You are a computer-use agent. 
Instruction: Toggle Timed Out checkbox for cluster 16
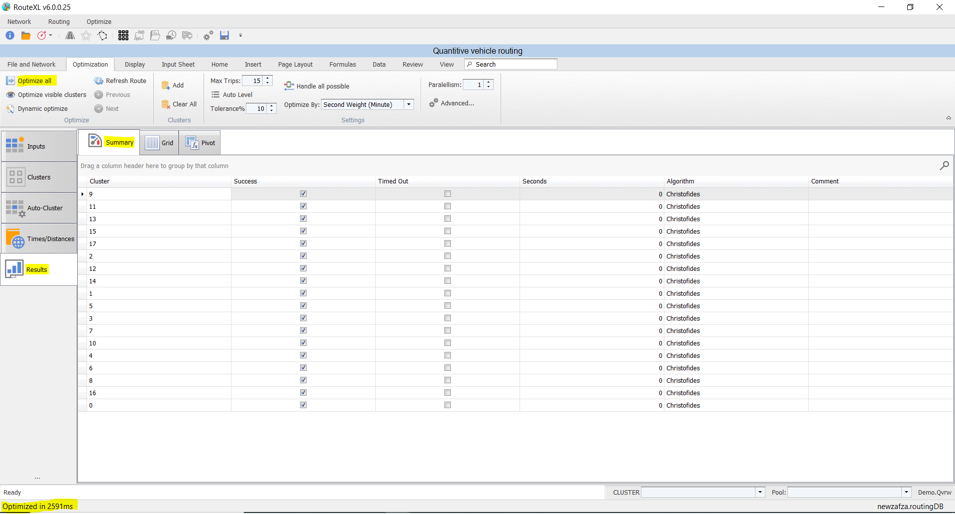click(447, 393)
